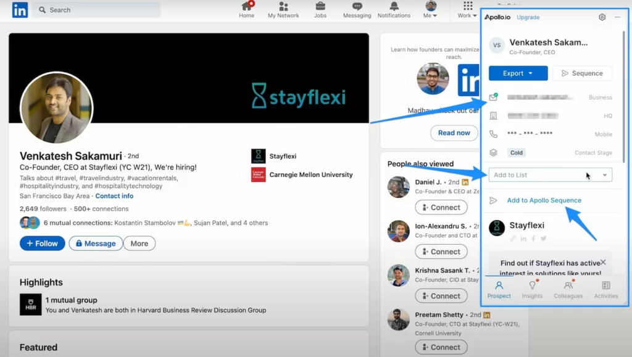The image size is (632, 357).
Task: Click the Read now button
Action: point(454,133)
